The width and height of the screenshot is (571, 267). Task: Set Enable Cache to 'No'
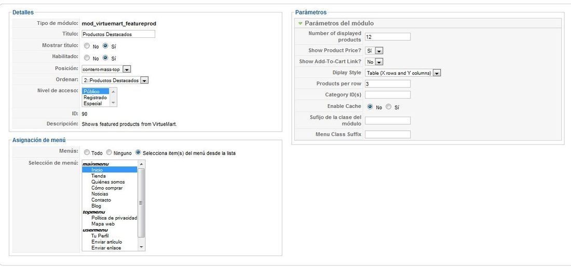click(x=370, y=107)
